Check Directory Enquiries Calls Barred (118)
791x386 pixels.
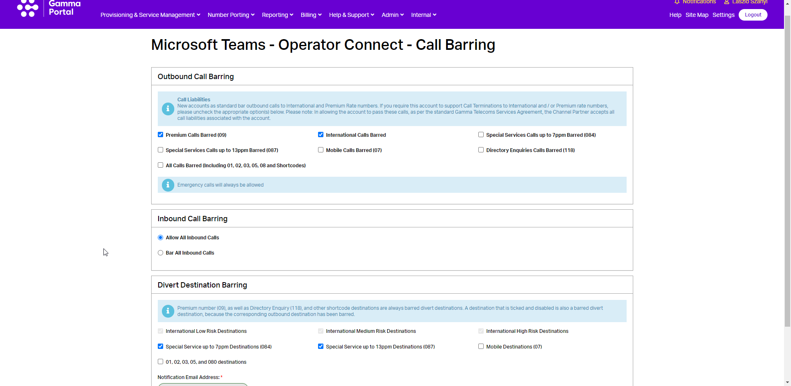[481, 150]
